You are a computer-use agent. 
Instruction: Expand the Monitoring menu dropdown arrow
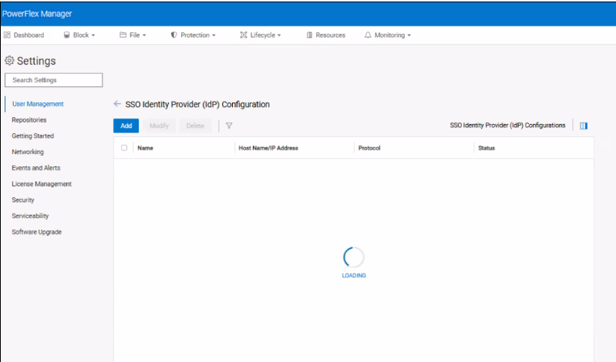point(409,35)
